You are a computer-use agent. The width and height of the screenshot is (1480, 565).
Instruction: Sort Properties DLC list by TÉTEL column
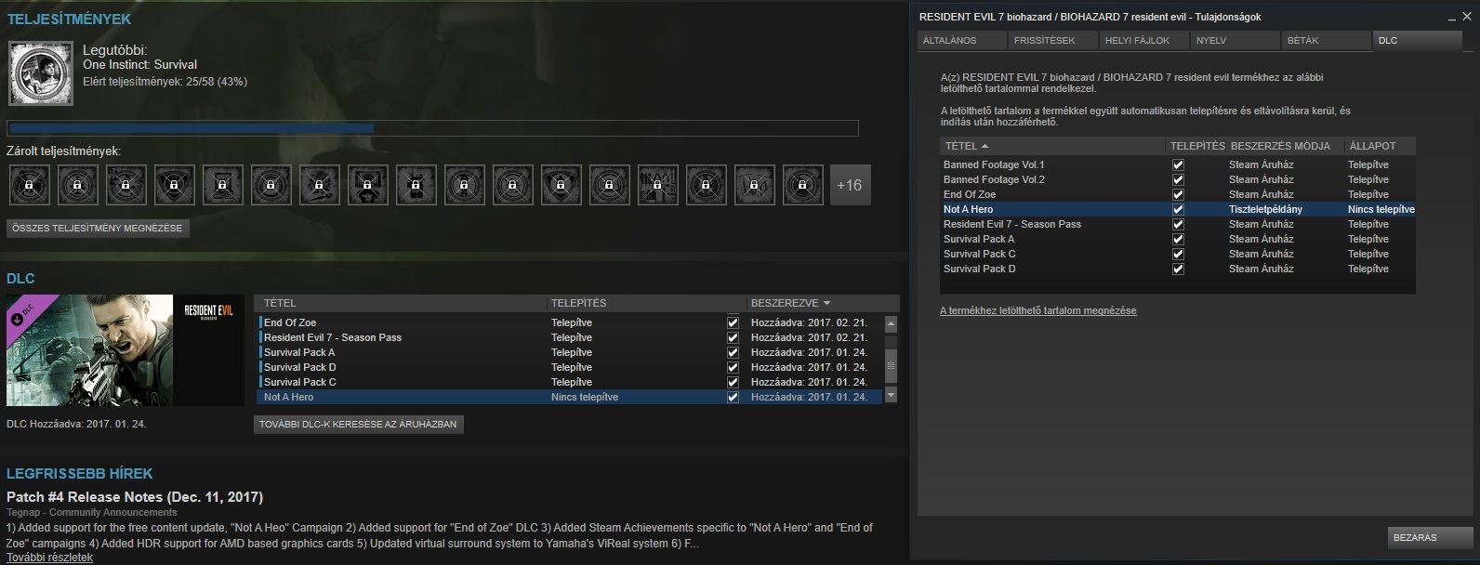tap(1052, 146)
